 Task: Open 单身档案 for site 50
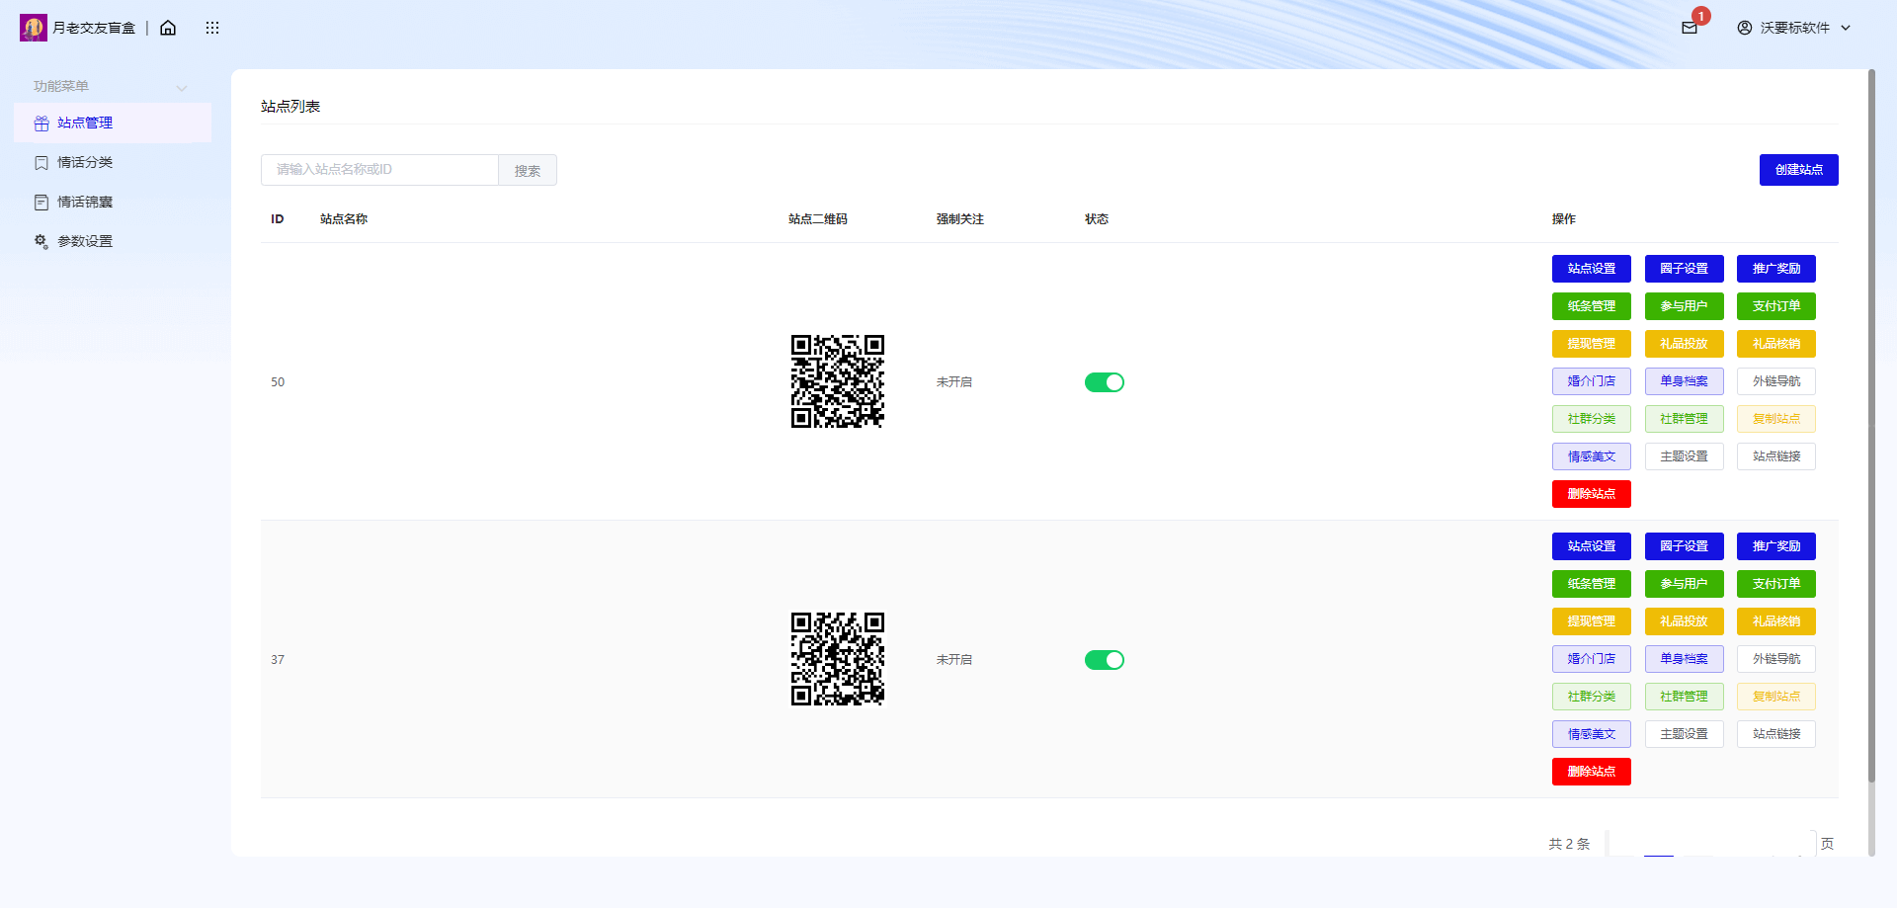click(1685, 381)
